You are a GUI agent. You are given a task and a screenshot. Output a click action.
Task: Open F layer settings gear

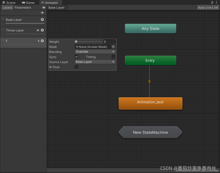(42, 41)
